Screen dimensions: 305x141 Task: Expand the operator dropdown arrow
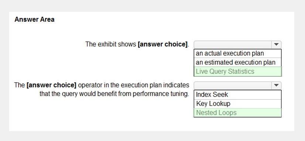276,85
